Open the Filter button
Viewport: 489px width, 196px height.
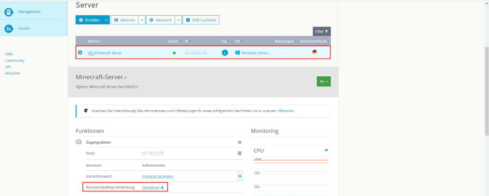[x=322, y=31]
